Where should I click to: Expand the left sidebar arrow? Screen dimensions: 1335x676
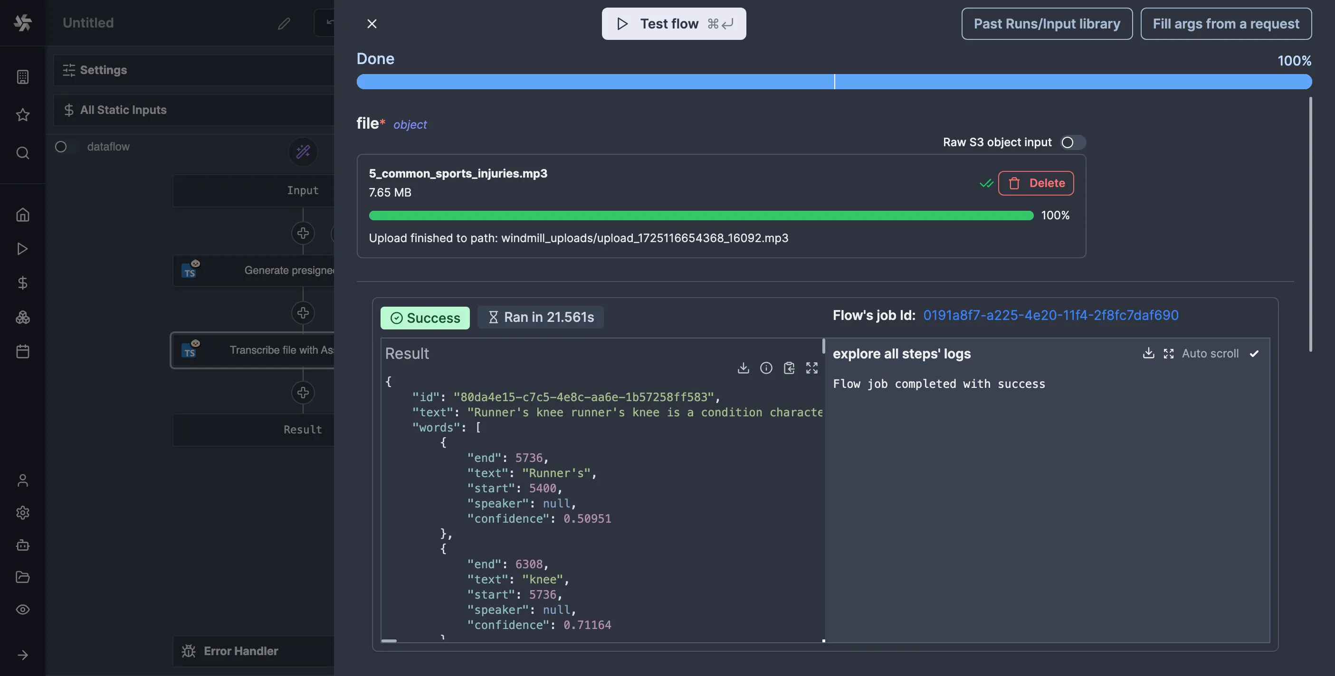tap(22, 655)
